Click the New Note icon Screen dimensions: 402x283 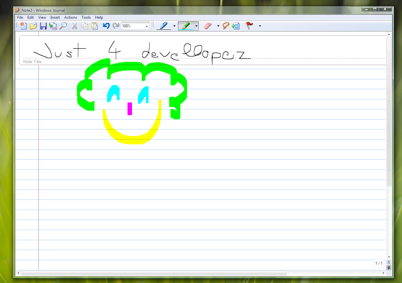tap(23, 26)
